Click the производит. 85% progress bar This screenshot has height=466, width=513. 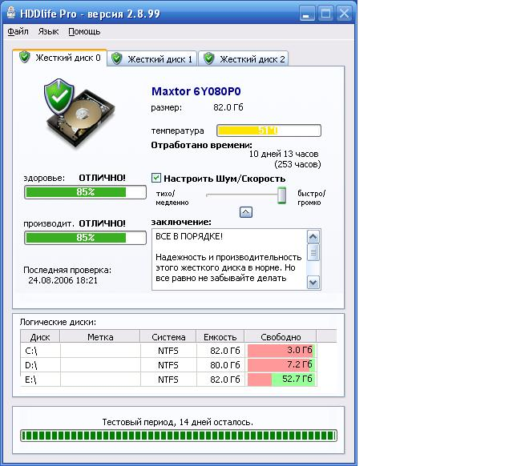click(x=85, y=238)
